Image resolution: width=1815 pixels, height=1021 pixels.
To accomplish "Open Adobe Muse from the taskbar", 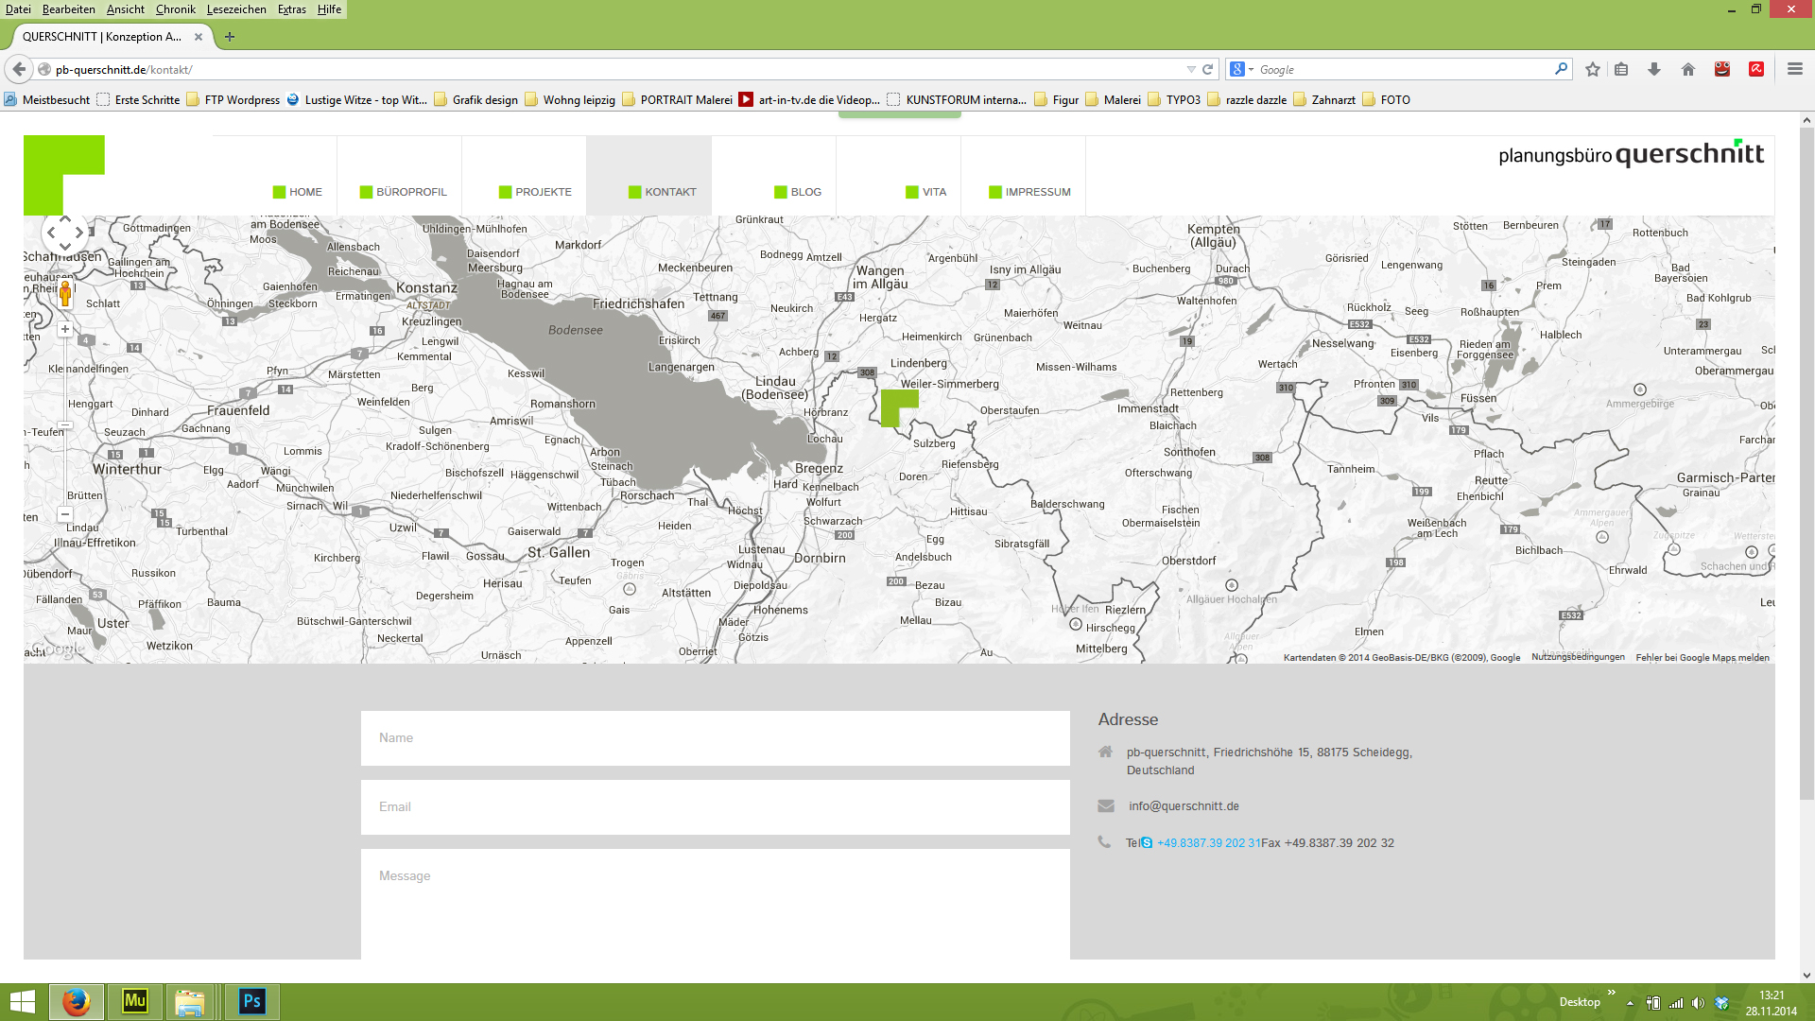I will [x=135, y=1001].
